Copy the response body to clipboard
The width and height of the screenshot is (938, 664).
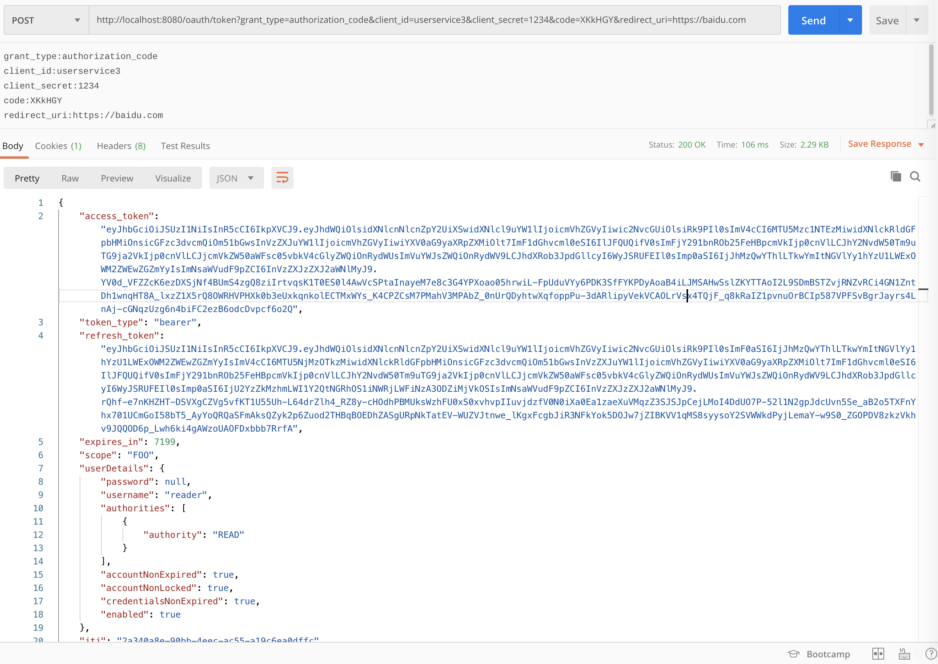click(895, 176)
